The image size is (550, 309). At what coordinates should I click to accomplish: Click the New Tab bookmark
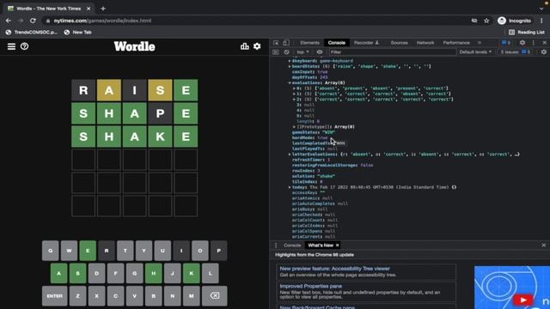pos(77,33)
